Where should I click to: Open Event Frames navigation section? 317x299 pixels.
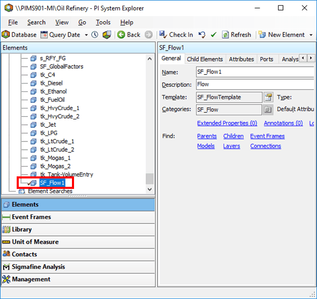coord(78,217)
